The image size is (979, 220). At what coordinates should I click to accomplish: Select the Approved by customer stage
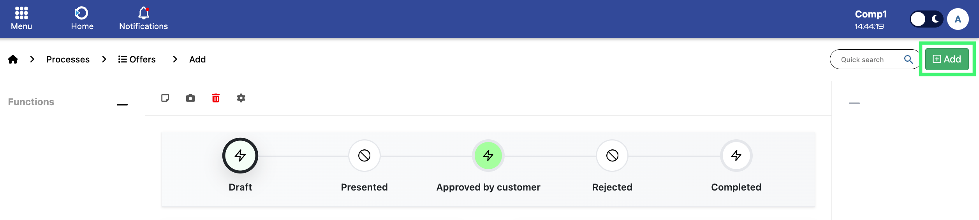[488, 156]
